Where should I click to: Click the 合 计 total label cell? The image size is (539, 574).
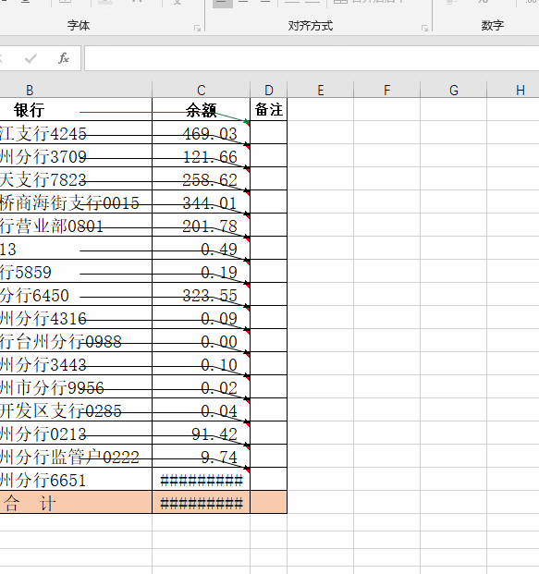click(76, 502)
